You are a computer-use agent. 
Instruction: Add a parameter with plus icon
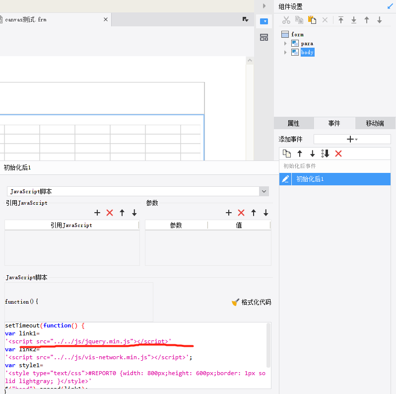click(229, 213)
